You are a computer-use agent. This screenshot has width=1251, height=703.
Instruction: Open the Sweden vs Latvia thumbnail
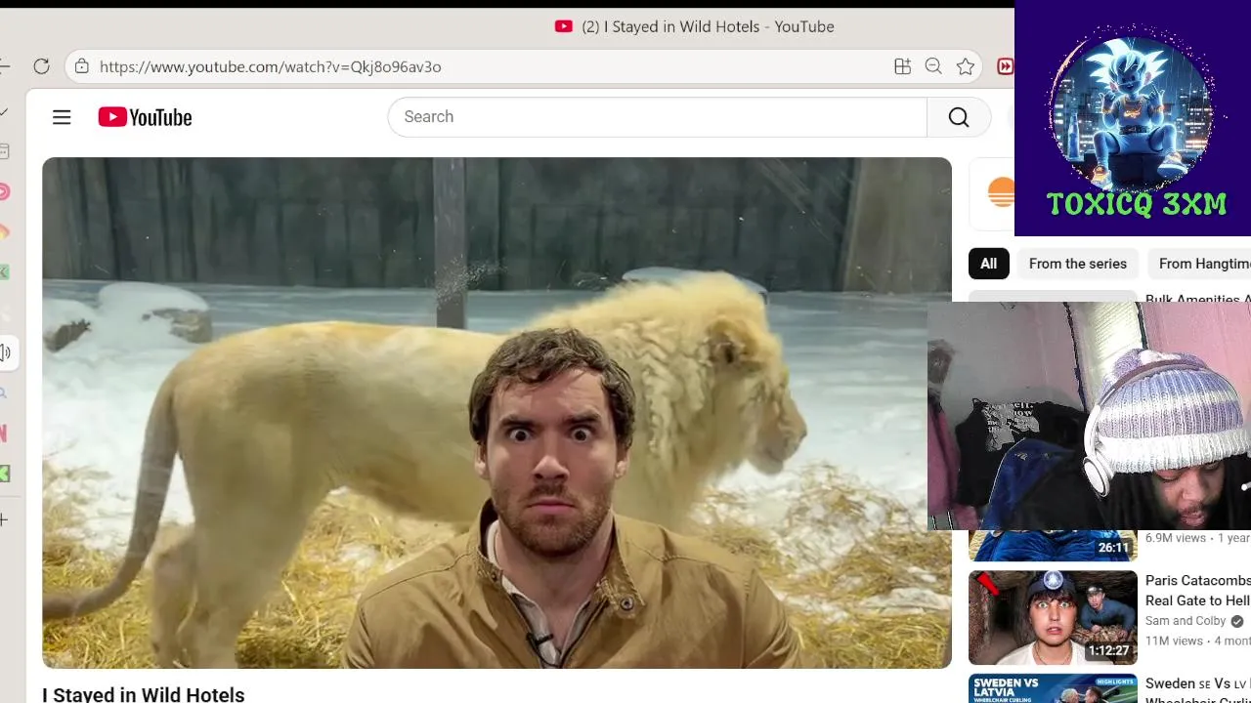1053,688
